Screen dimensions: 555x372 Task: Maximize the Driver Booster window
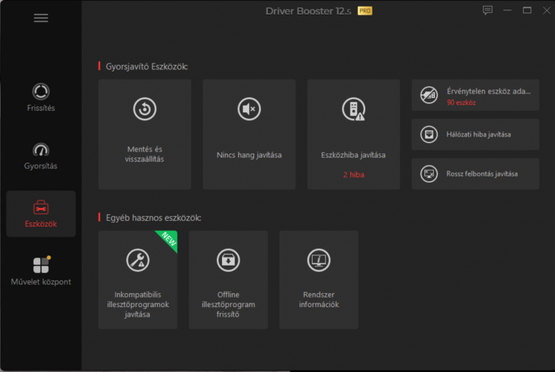(527, 10)
